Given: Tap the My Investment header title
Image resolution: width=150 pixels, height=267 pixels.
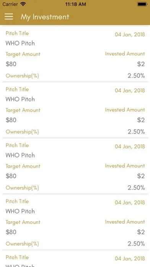Looking at the screenshot, I should (x=45, y=17).
